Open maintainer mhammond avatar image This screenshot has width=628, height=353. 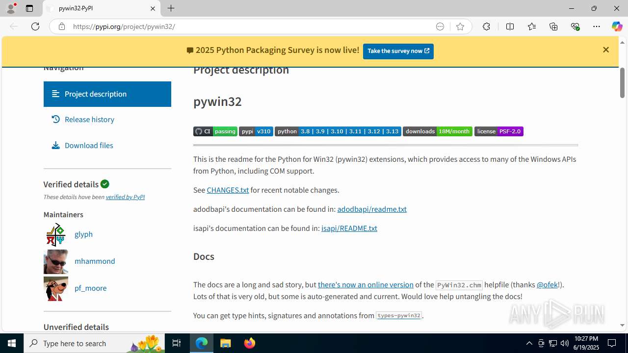pyautogui.click(x=56, y=261)
